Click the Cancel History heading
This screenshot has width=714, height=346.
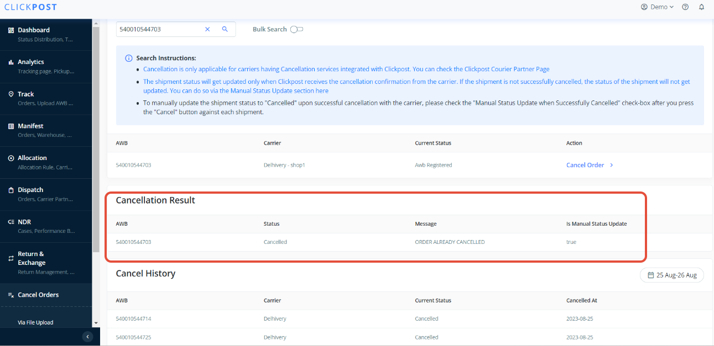(145, 274)
